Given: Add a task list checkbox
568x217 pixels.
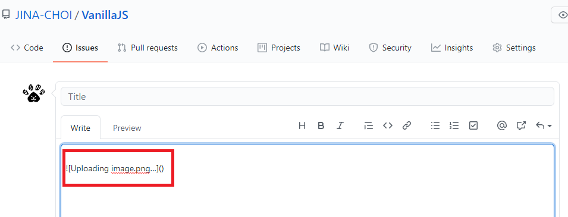Looking at the screenshot, I should click(473, 125).
